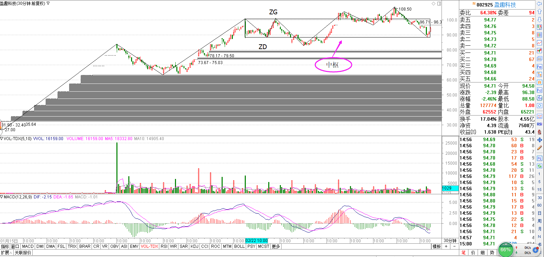Click the blue floating plus button
The image size is (544, 257).
coord(535,250)
